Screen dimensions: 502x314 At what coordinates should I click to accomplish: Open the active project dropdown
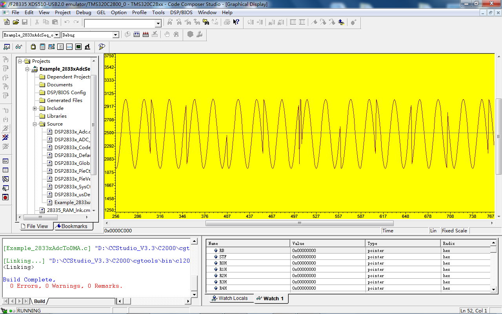pyautogui.click(x=57, y=35)
